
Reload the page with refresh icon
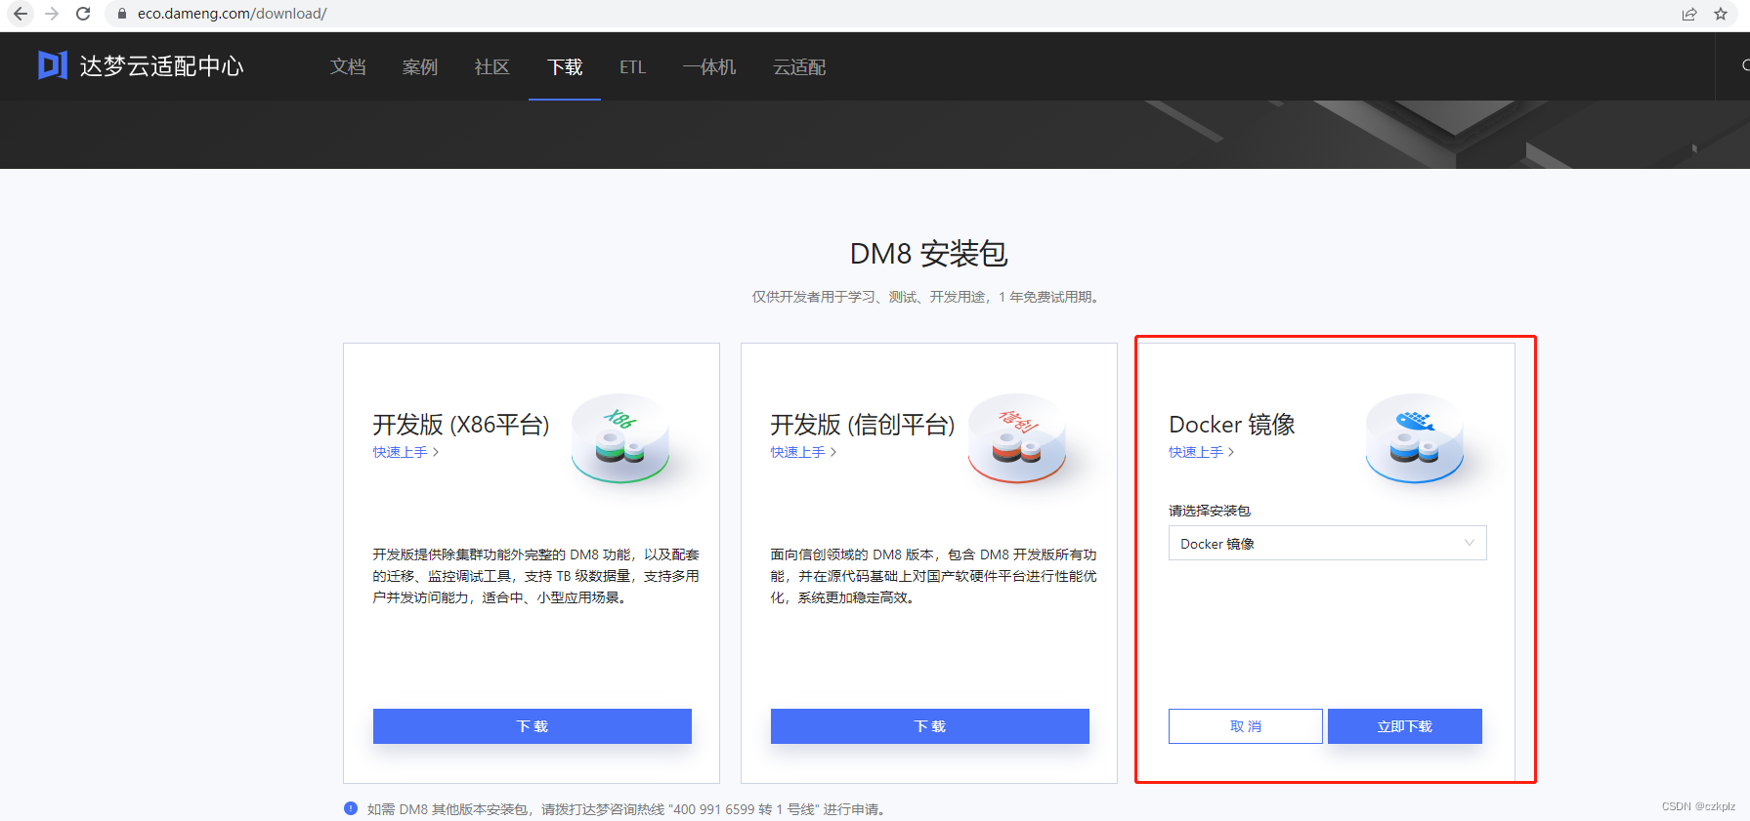click(x=83, y=14)
